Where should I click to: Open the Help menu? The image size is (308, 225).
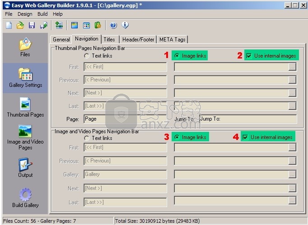point(57,14)
